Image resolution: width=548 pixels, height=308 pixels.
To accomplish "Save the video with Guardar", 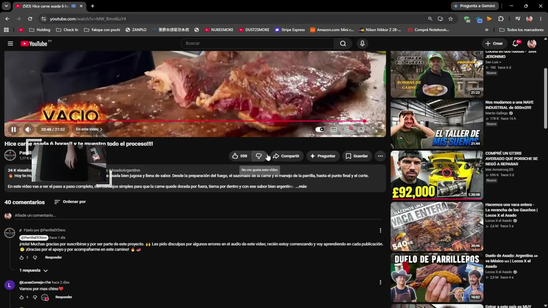I will tap(357, 156).
